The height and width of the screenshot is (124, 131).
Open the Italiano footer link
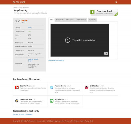click(82, 121)
